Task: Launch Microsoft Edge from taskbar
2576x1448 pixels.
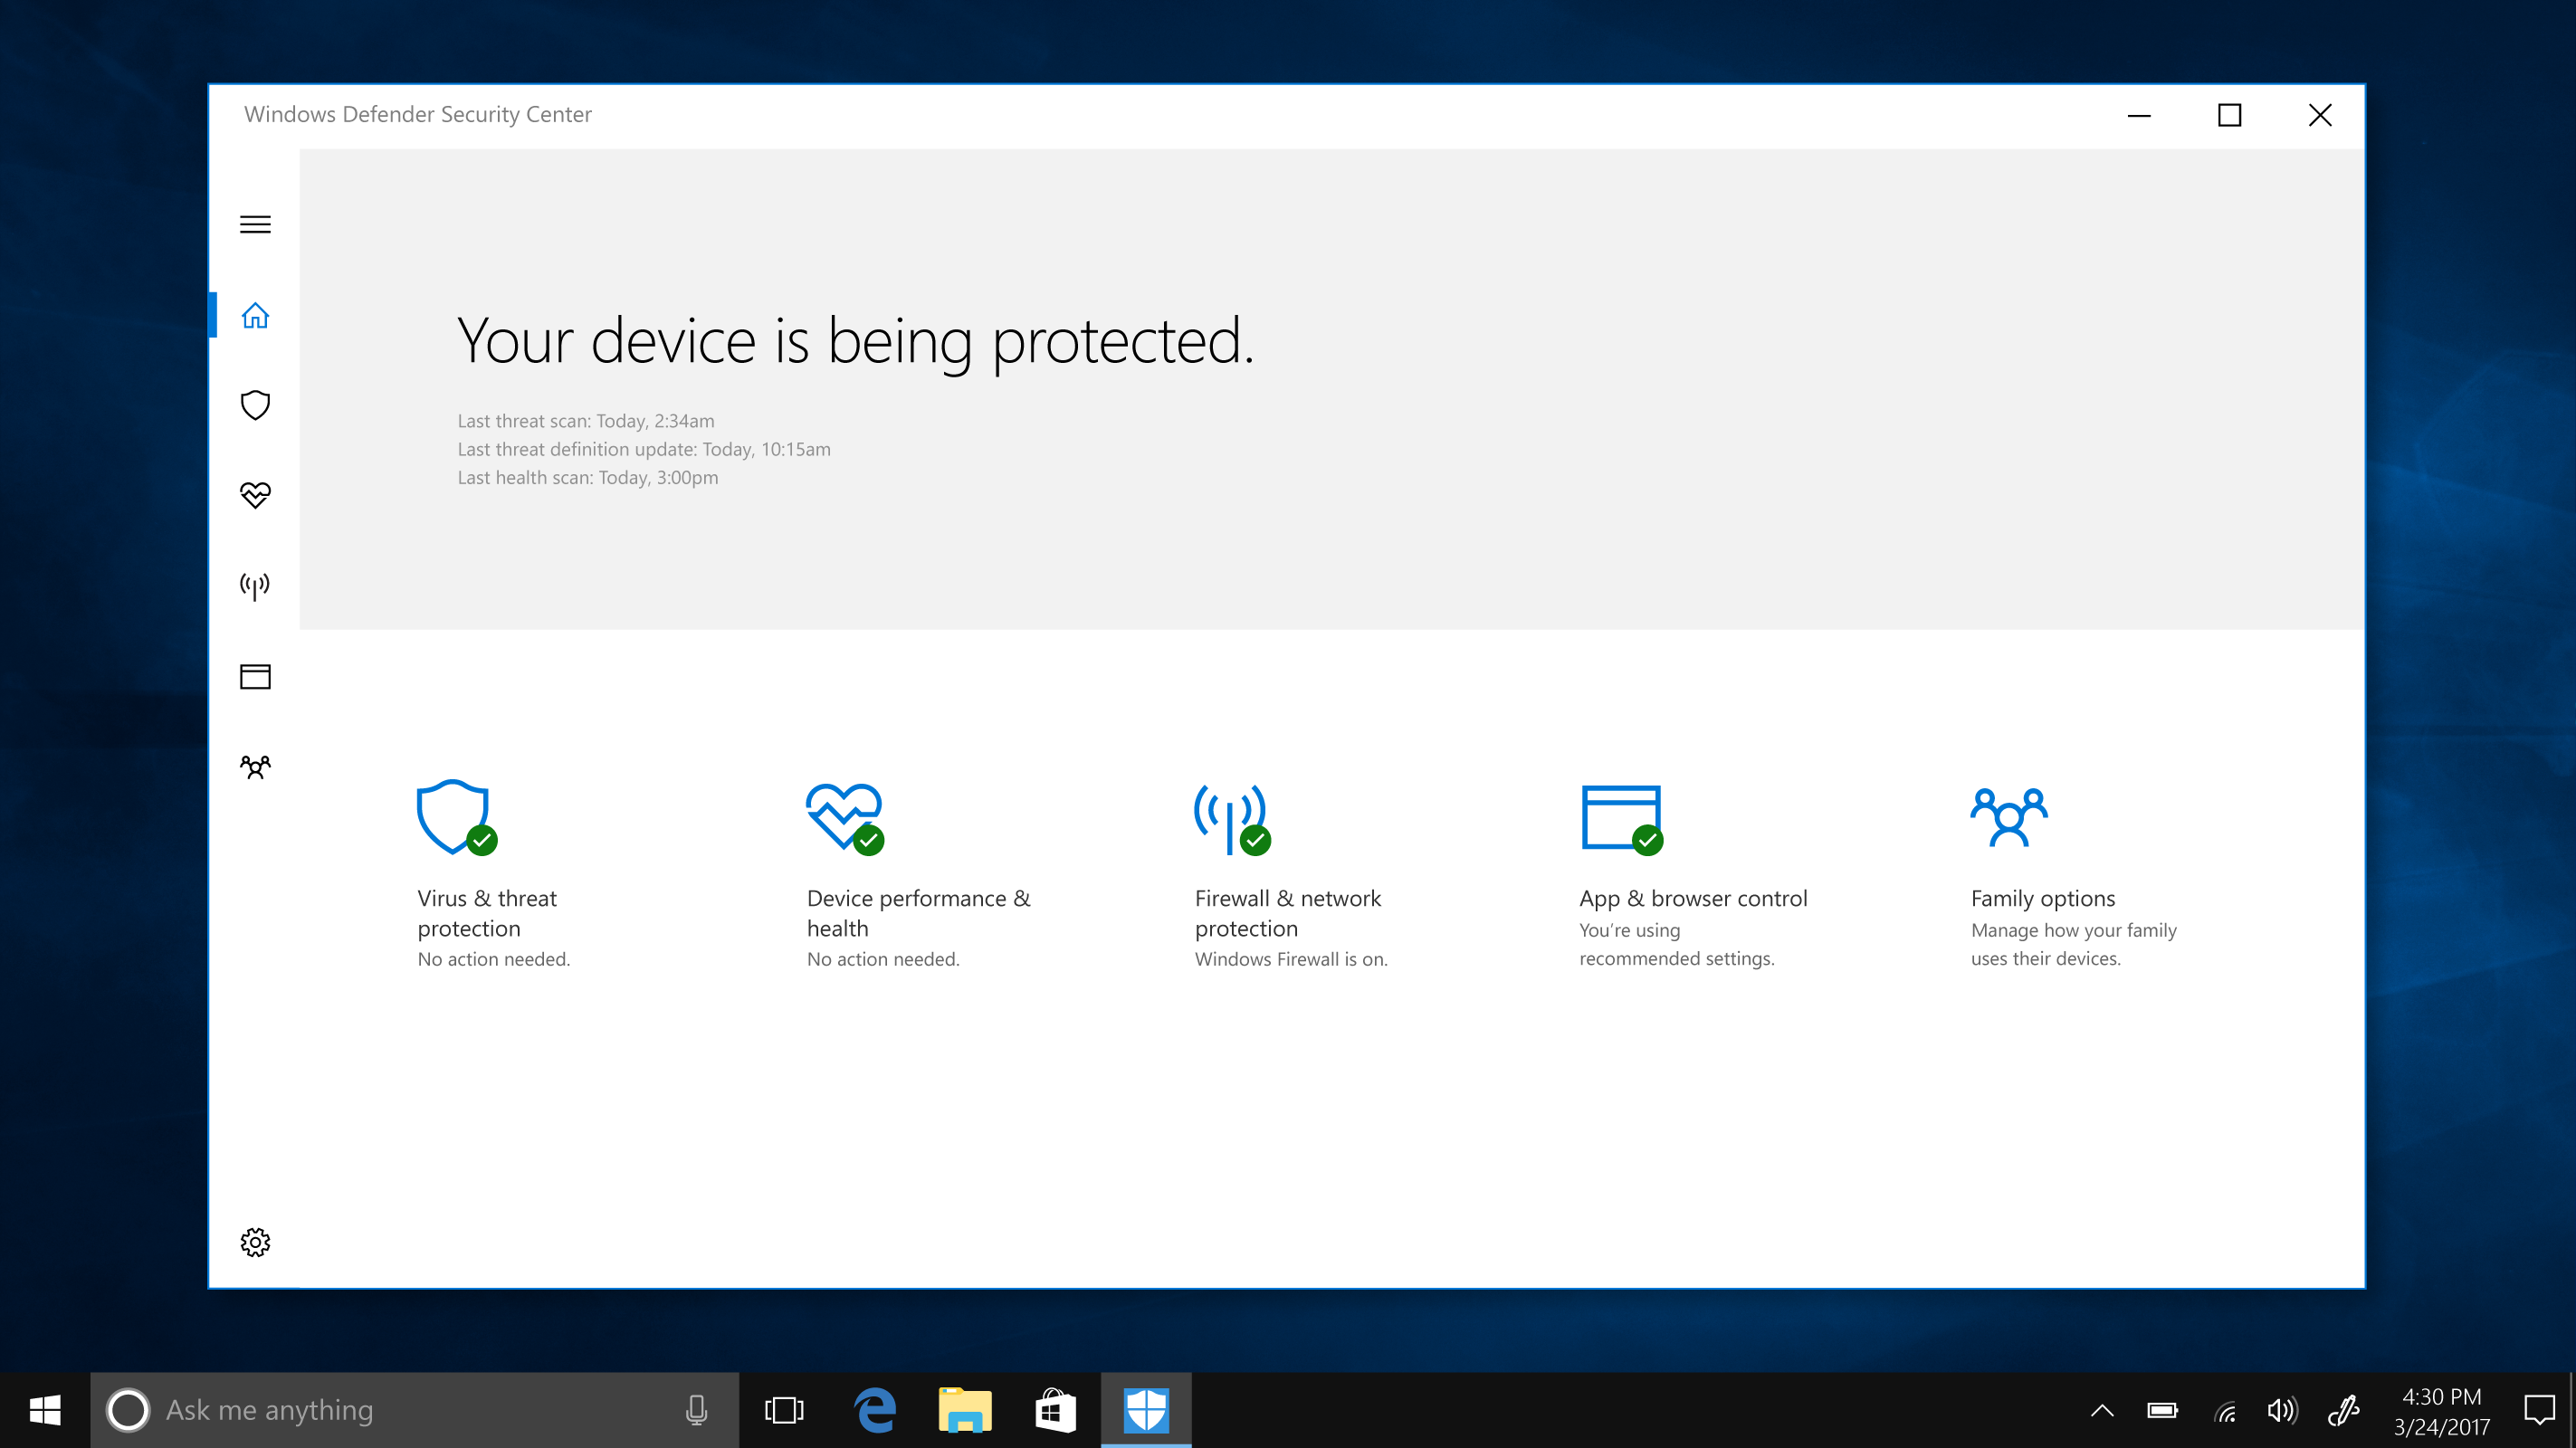Action: pyautogui.click(x=875, y=1410)
